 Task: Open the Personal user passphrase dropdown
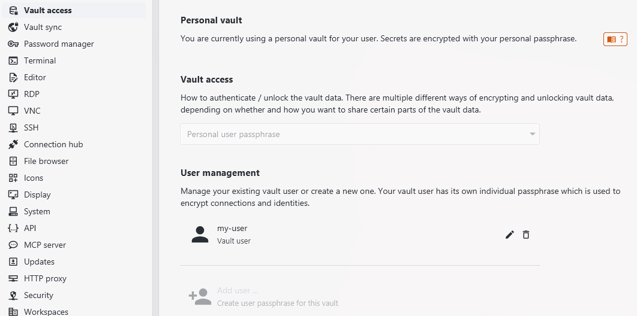359,134
